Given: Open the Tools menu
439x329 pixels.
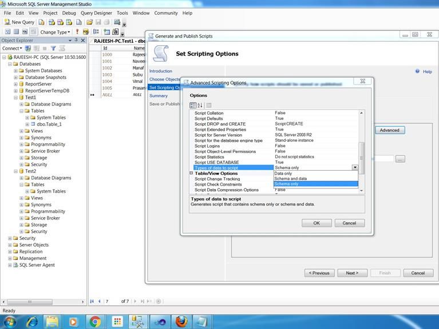Looking at the screenshot, I should point(122,13).
